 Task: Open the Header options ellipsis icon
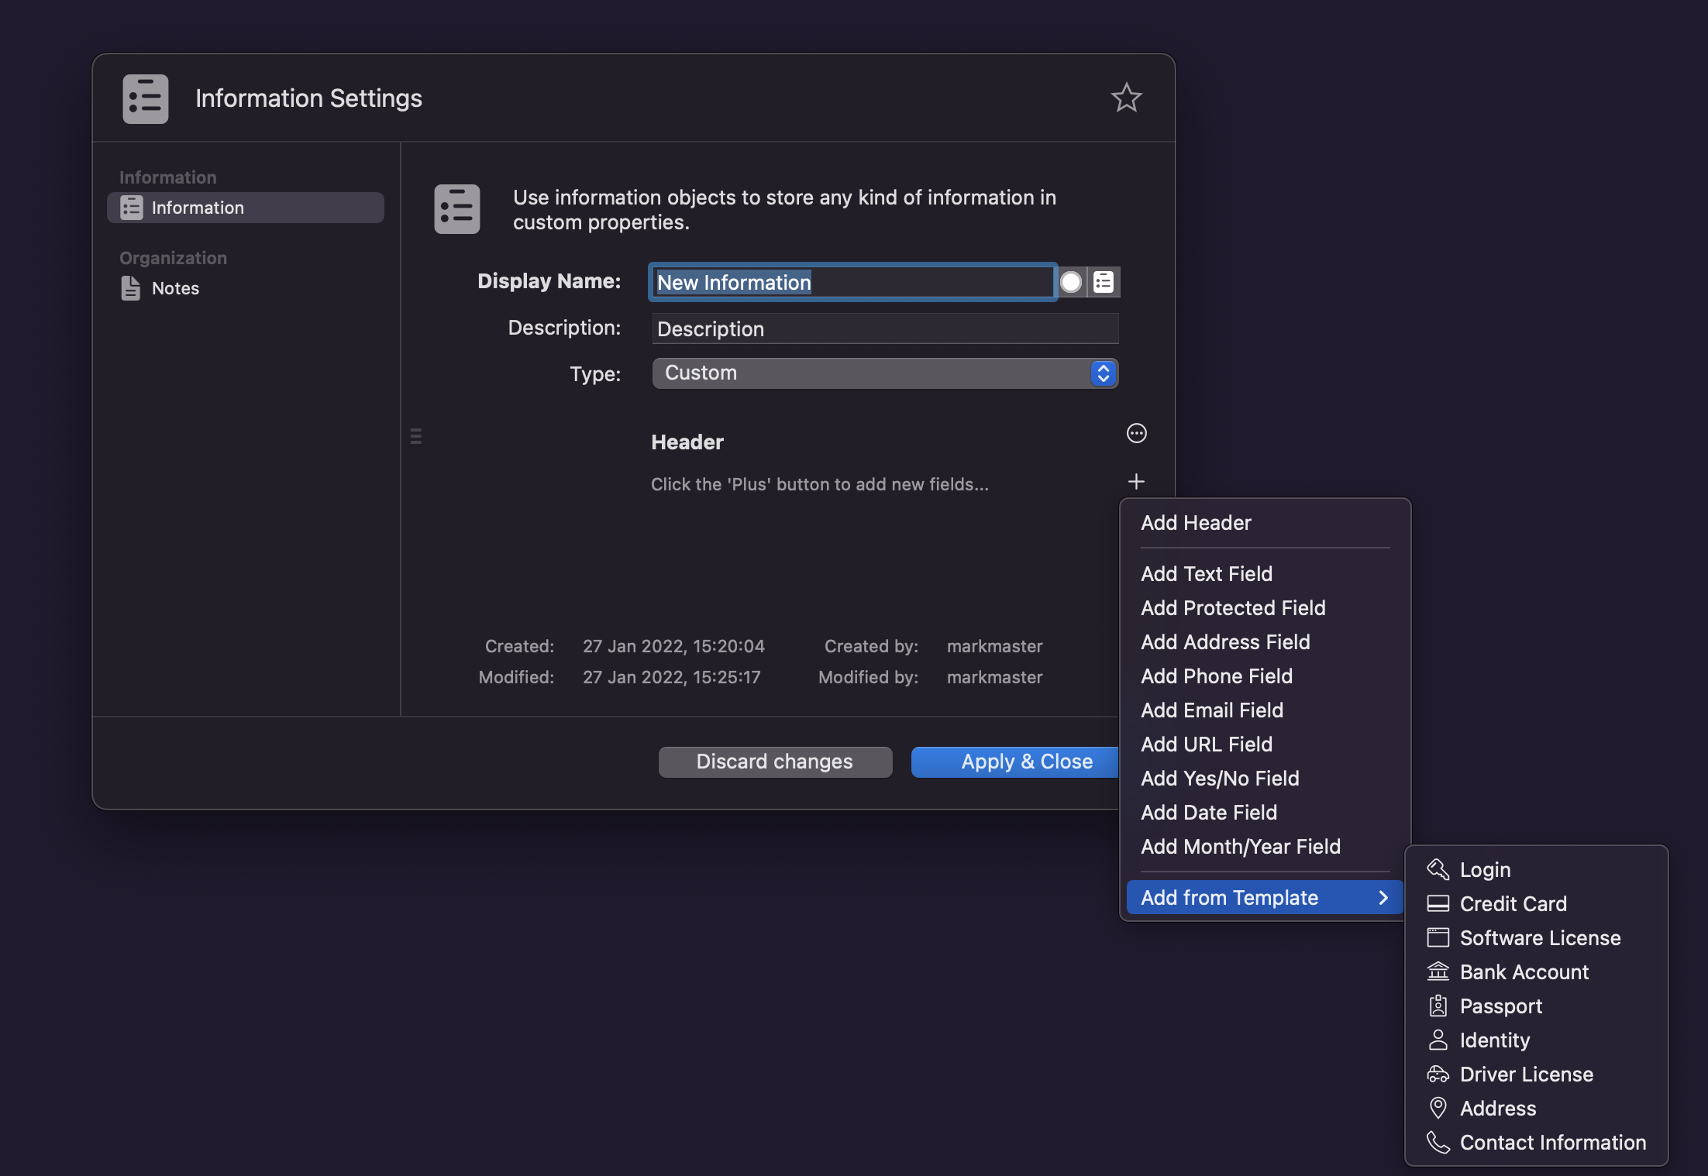[x=1136, y=434]
